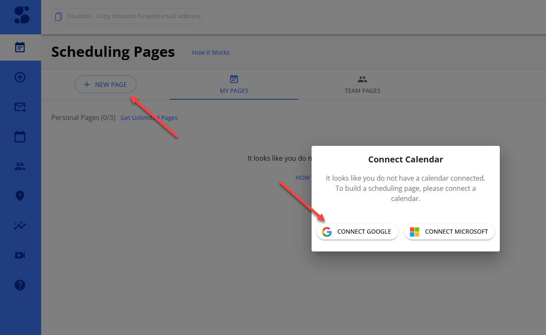Open the mail icon in the sidebar
Screen dimensions: 546x335
coord(20,107)
